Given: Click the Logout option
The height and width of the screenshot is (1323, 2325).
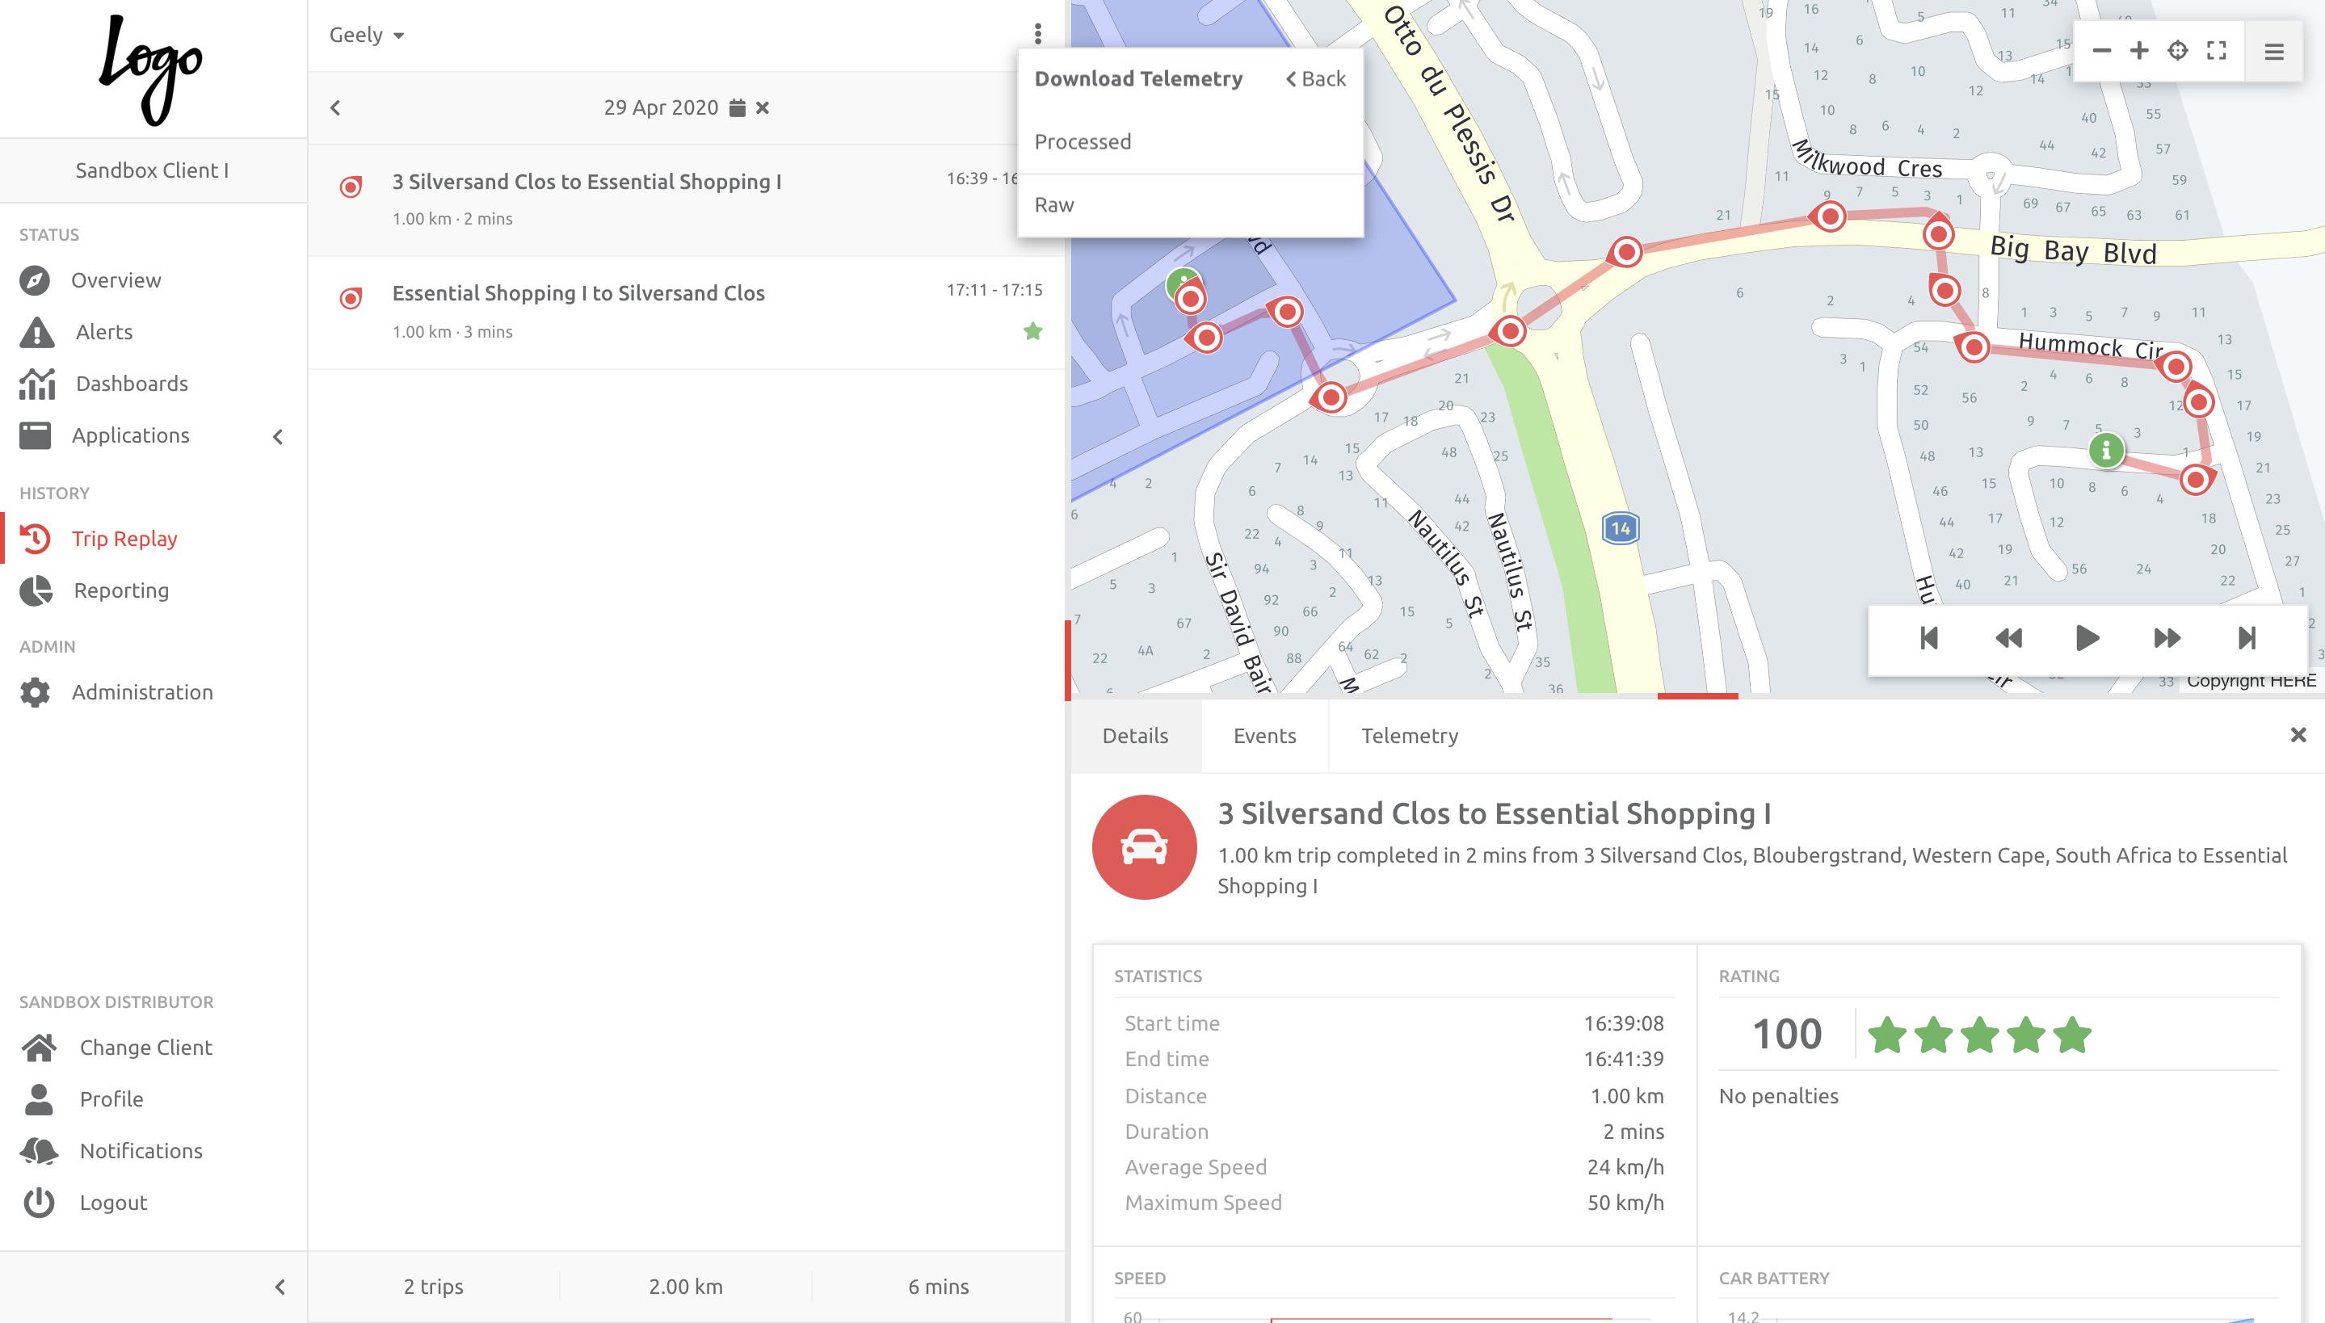Looking at the screenshot, I should tap(112, 1202).
